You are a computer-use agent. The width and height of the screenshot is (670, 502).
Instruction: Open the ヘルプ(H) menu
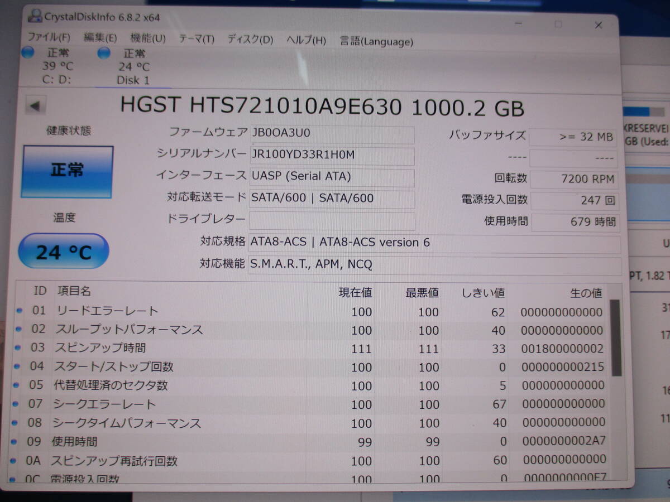(306, 40)
